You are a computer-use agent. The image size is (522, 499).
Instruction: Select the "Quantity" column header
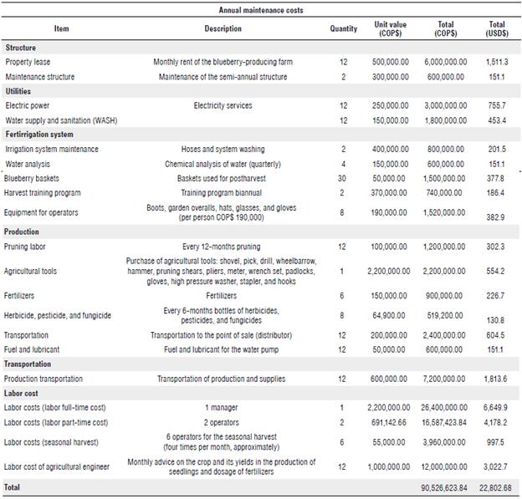click(x=343, y=28)
